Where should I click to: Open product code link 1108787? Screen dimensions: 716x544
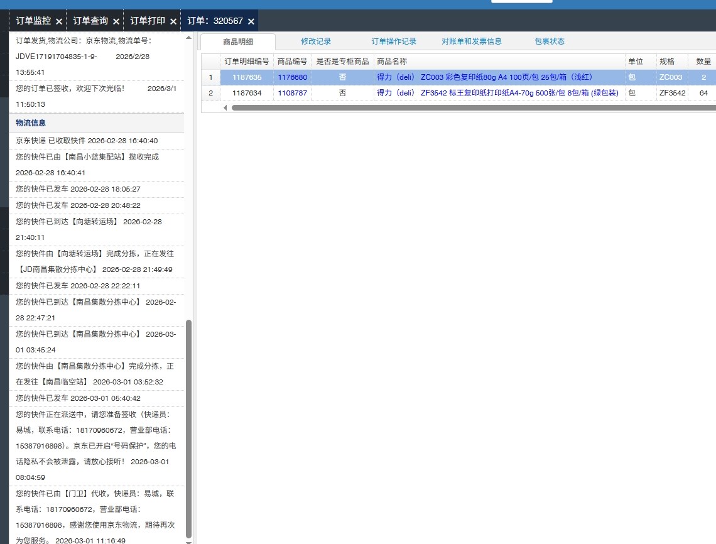click(x=293, y=93)
